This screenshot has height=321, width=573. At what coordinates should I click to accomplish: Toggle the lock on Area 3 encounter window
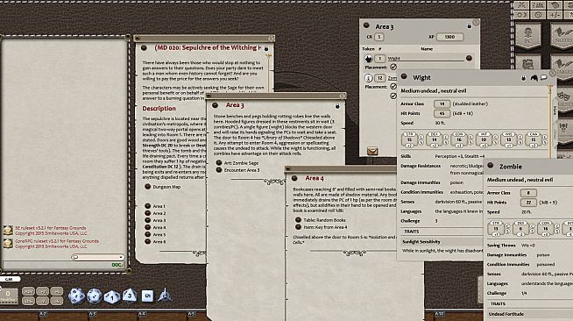pyautogui.click(x=470, y=26)
